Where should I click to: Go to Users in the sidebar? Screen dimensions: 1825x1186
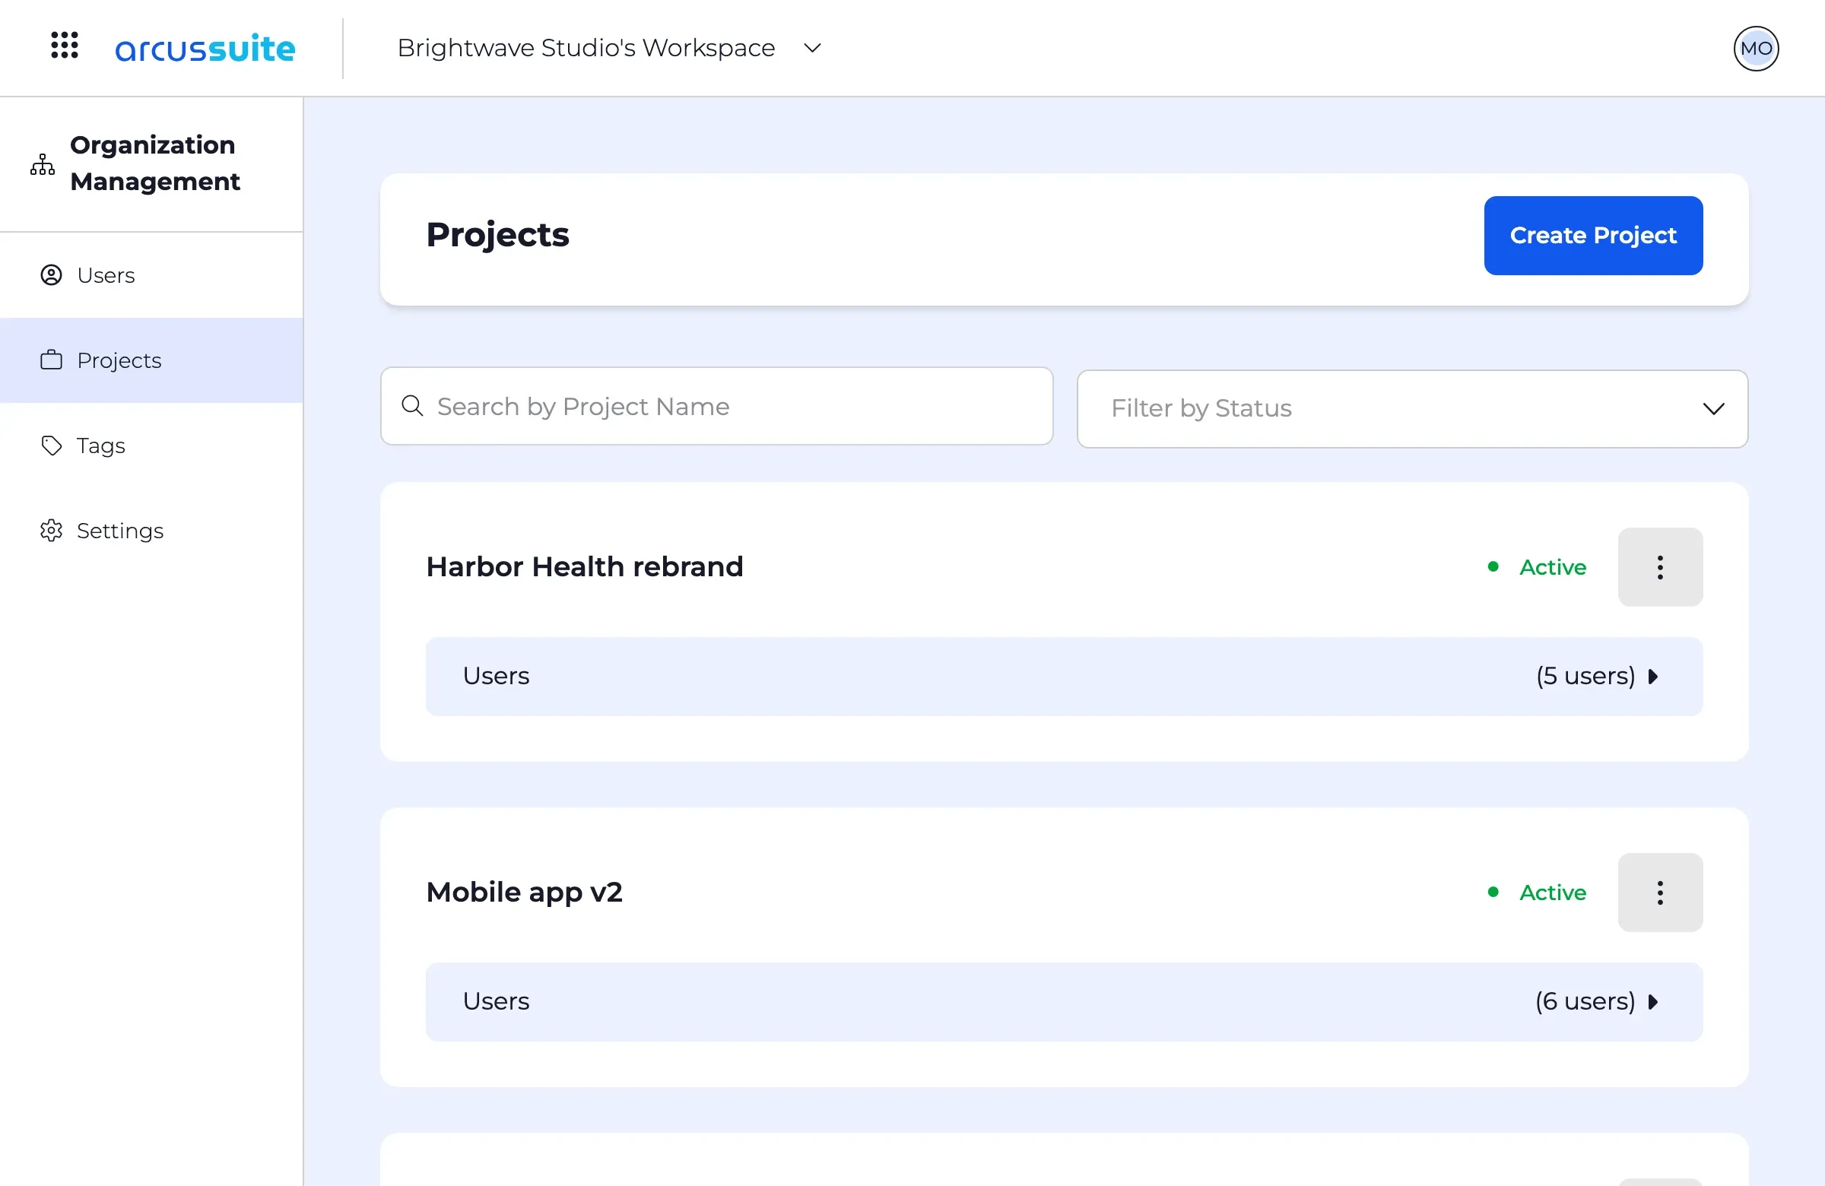152,275
